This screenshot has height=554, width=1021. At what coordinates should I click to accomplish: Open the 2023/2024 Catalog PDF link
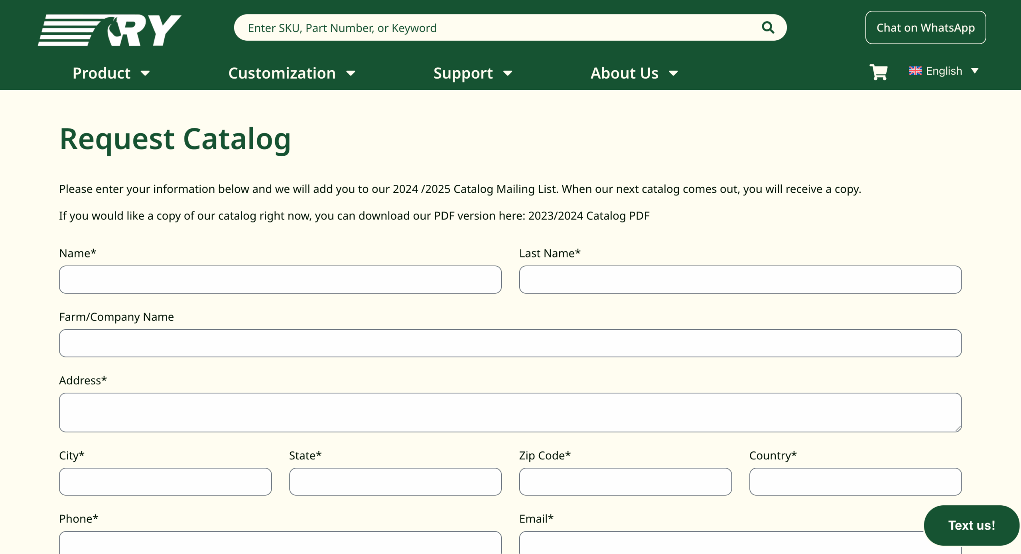589,216
